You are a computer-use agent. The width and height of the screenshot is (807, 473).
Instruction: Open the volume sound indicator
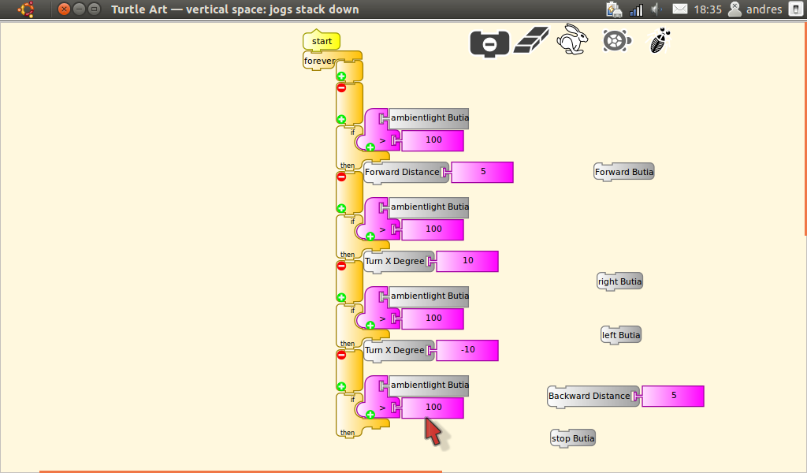coord(656,9)
